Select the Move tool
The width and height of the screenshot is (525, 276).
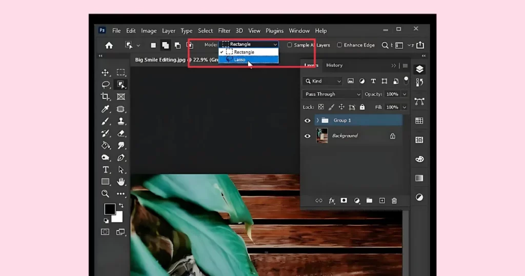105,72
